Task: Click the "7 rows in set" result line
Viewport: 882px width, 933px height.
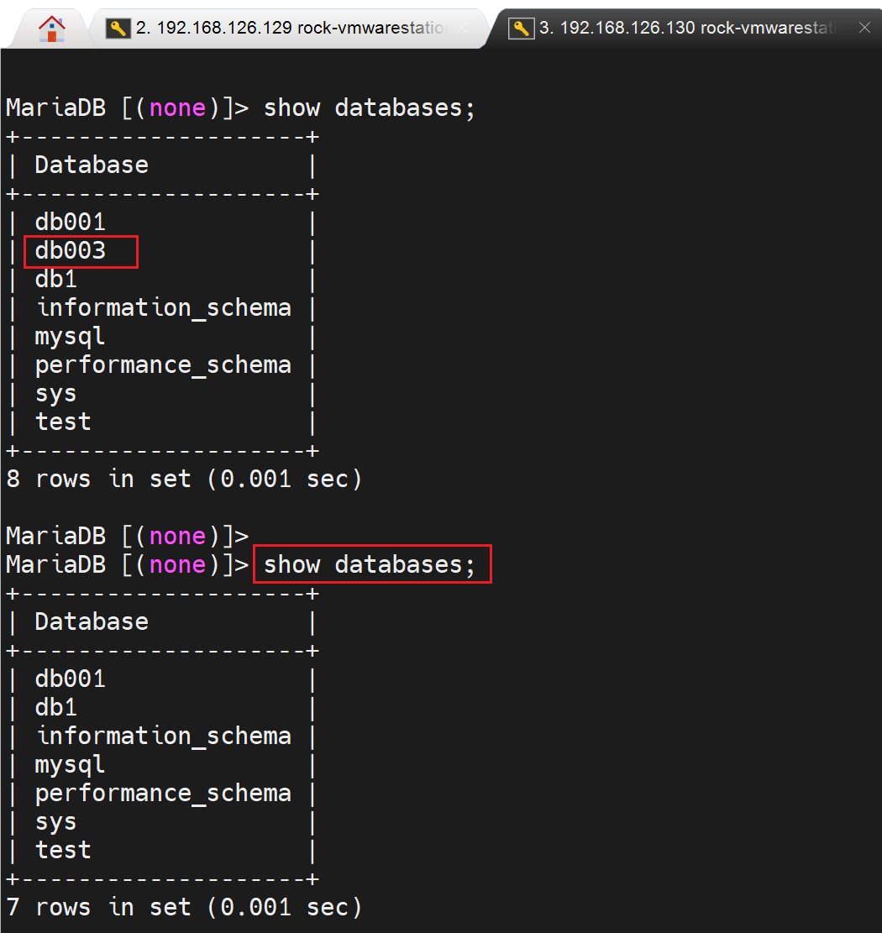Action: click(184, 908)
